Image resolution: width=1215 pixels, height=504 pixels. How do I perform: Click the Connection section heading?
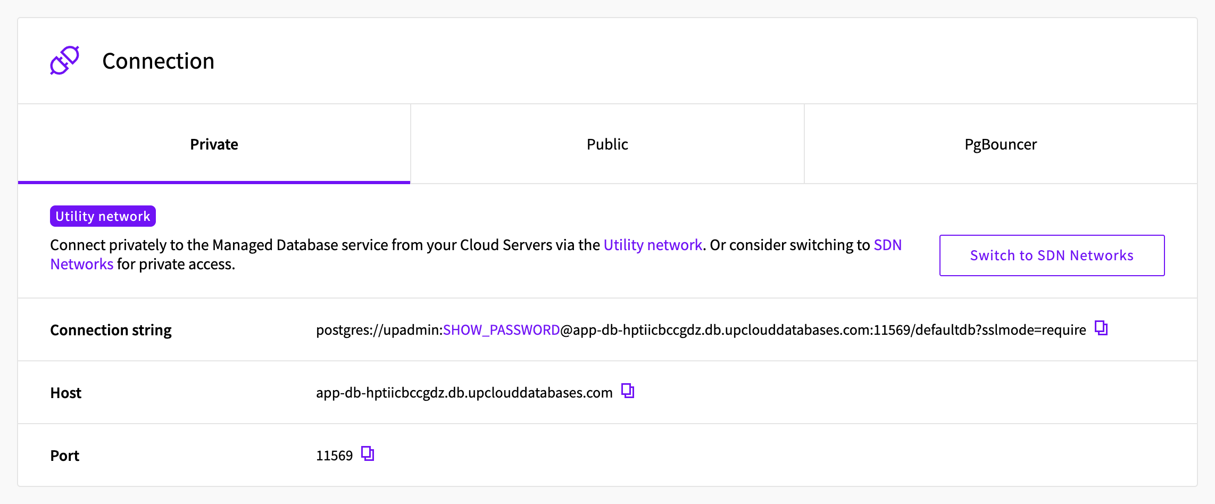pyautogui.click(x=159, y=61)
